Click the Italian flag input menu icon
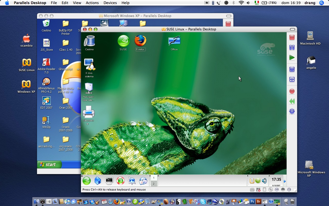The image size is (329, 206). click(x=257, y=3)
